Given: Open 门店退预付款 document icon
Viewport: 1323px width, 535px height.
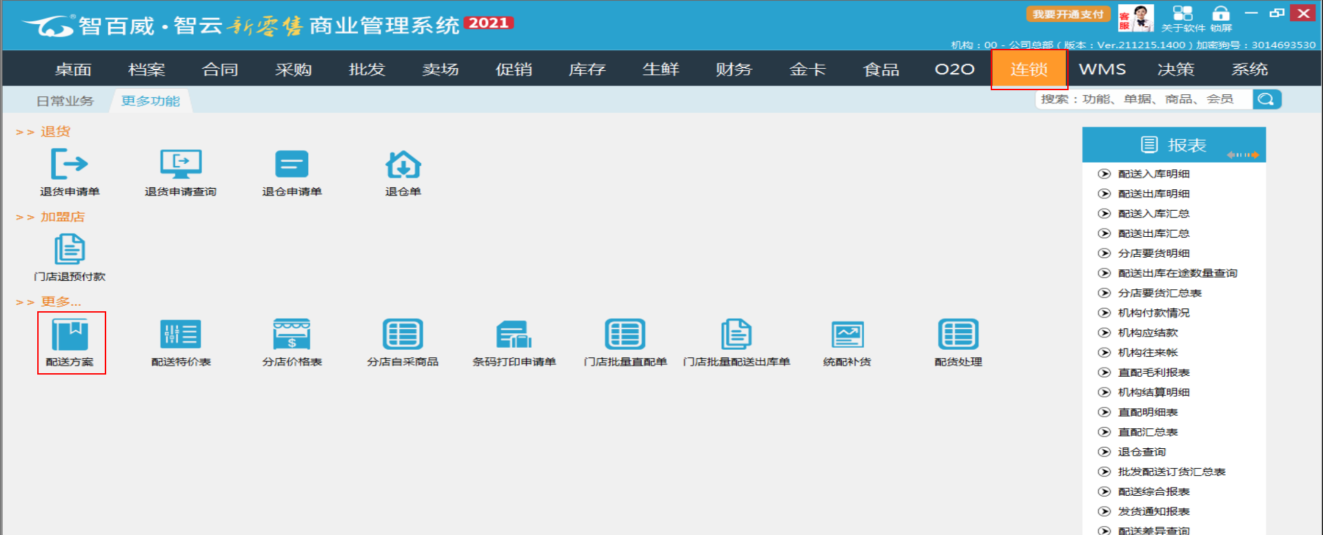Looking at the screenshot, I should click(x=70, y=250).
